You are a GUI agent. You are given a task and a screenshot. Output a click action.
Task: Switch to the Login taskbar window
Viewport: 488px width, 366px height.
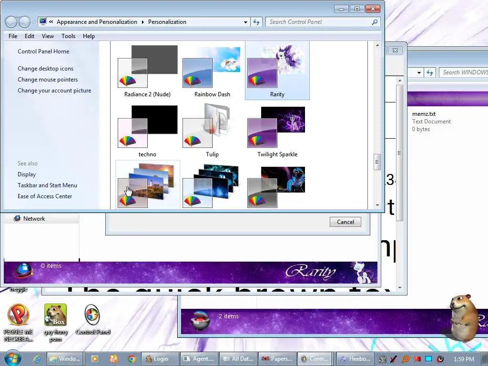[161, 359]
